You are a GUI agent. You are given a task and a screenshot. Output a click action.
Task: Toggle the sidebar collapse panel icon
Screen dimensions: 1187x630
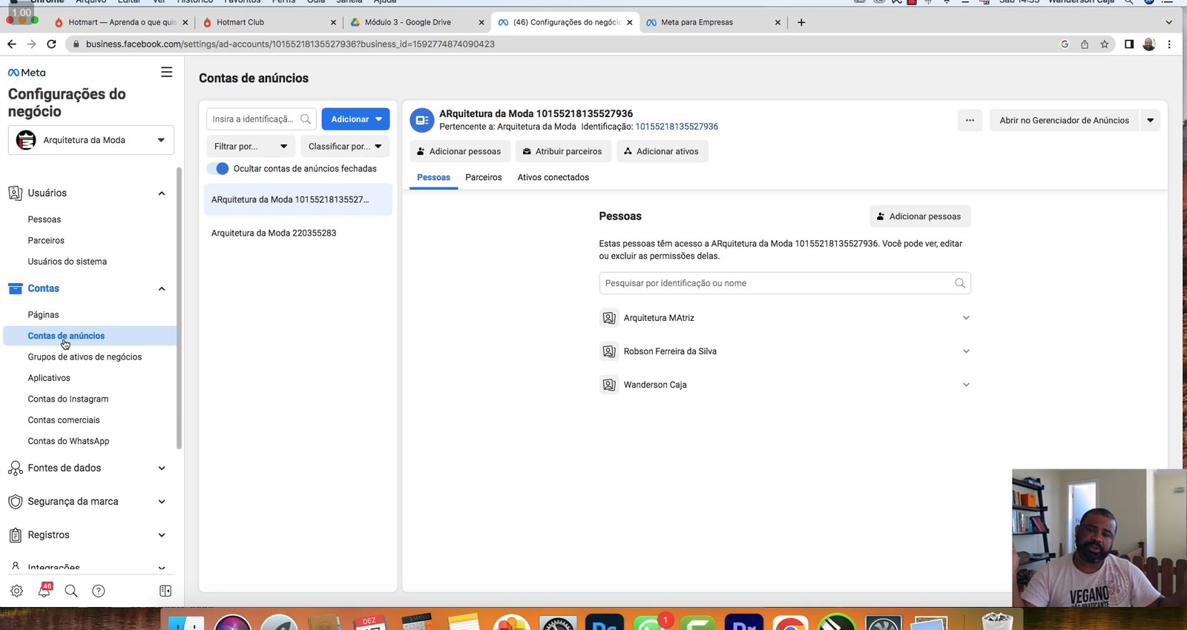(165, 591)
